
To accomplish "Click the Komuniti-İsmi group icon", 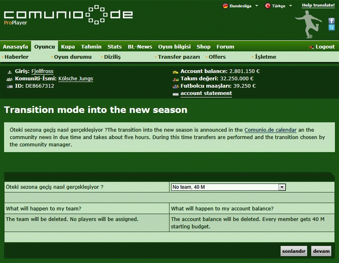I will (9, 79).
